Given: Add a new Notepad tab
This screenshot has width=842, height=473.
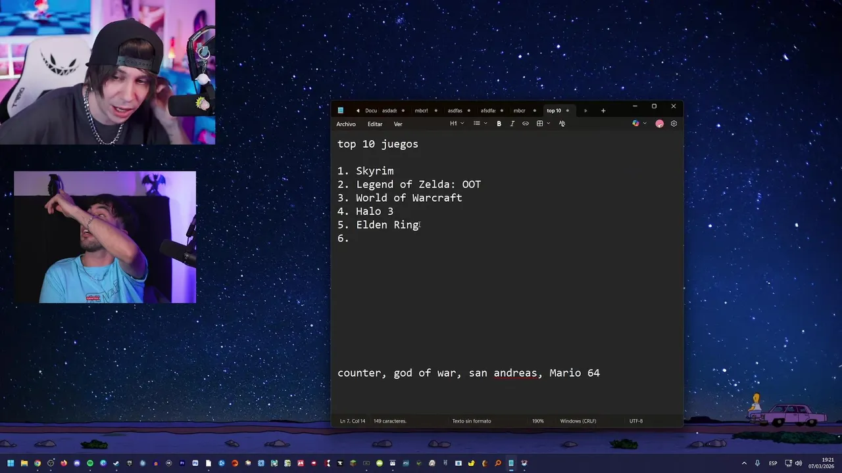Looking at the screenshot, I should pos(603,110).
